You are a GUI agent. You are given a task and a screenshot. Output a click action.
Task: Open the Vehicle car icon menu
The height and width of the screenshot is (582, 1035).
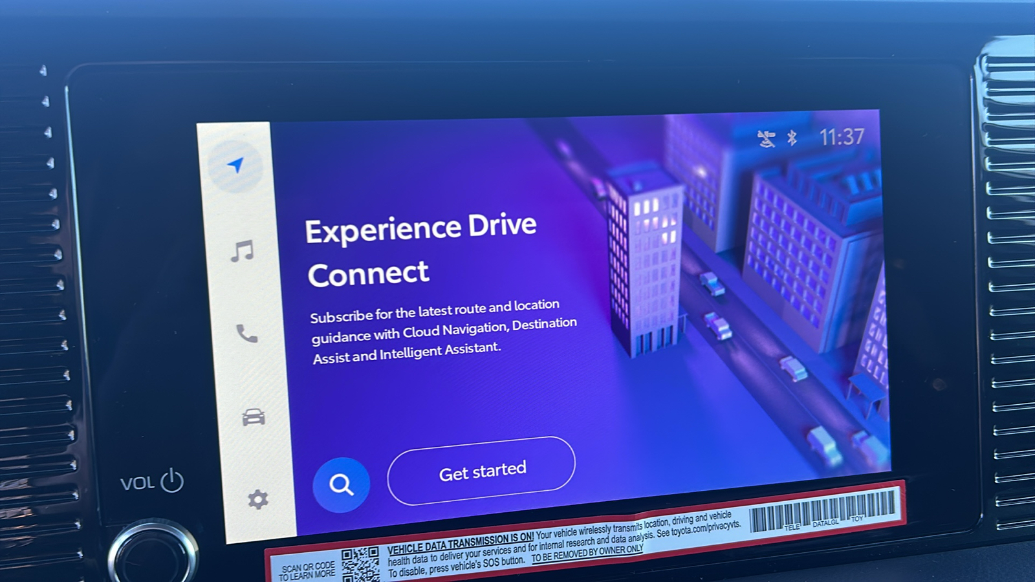tap(253, 417)
